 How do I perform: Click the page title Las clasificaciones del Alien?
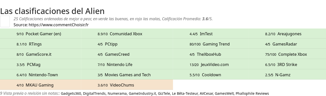(52, 11)
